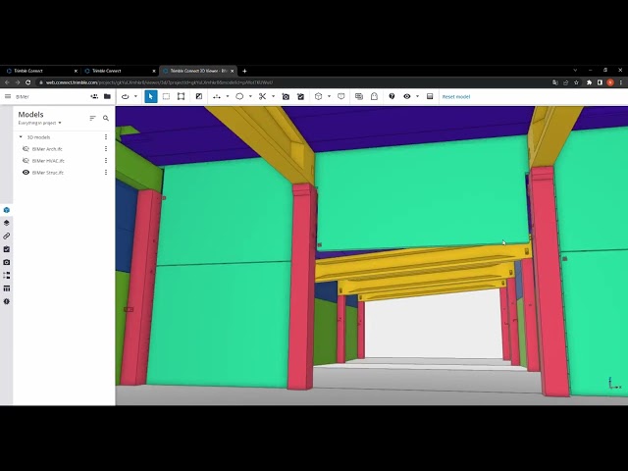628x471 pixels.
Task: Click the fit-to-view frame tool
Action: (x=181, y=96)
